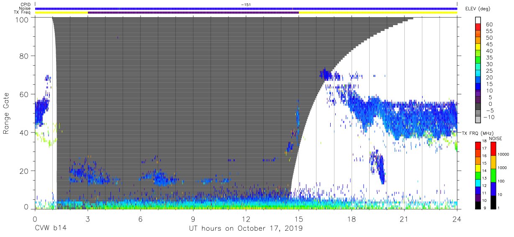Click the 14 label on TX FRQ scale

483,171
